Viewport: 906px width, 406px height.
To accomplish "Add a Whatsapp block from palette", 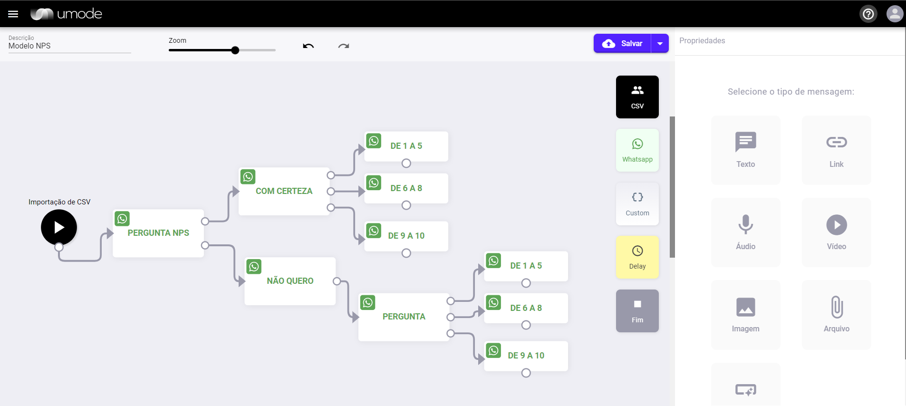I will [x=637, y=150].
